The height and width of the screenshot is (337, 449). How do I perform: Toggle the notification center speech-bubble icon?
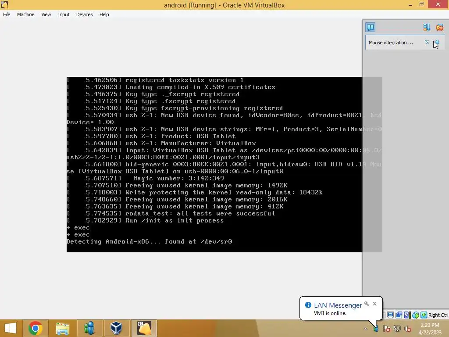point(370,27)
